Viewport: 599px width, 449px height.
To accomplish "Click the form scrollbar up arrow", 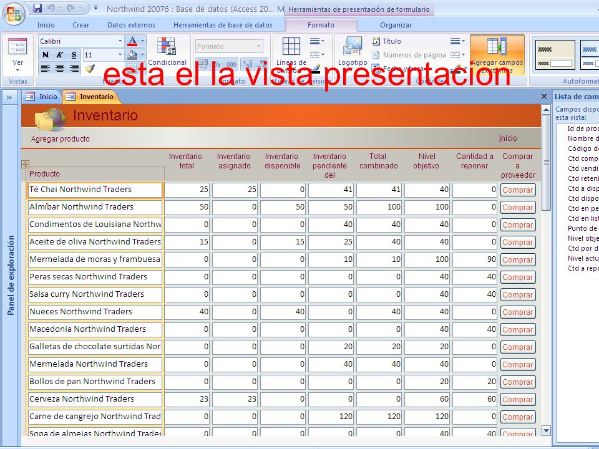I will click(546, 110).
